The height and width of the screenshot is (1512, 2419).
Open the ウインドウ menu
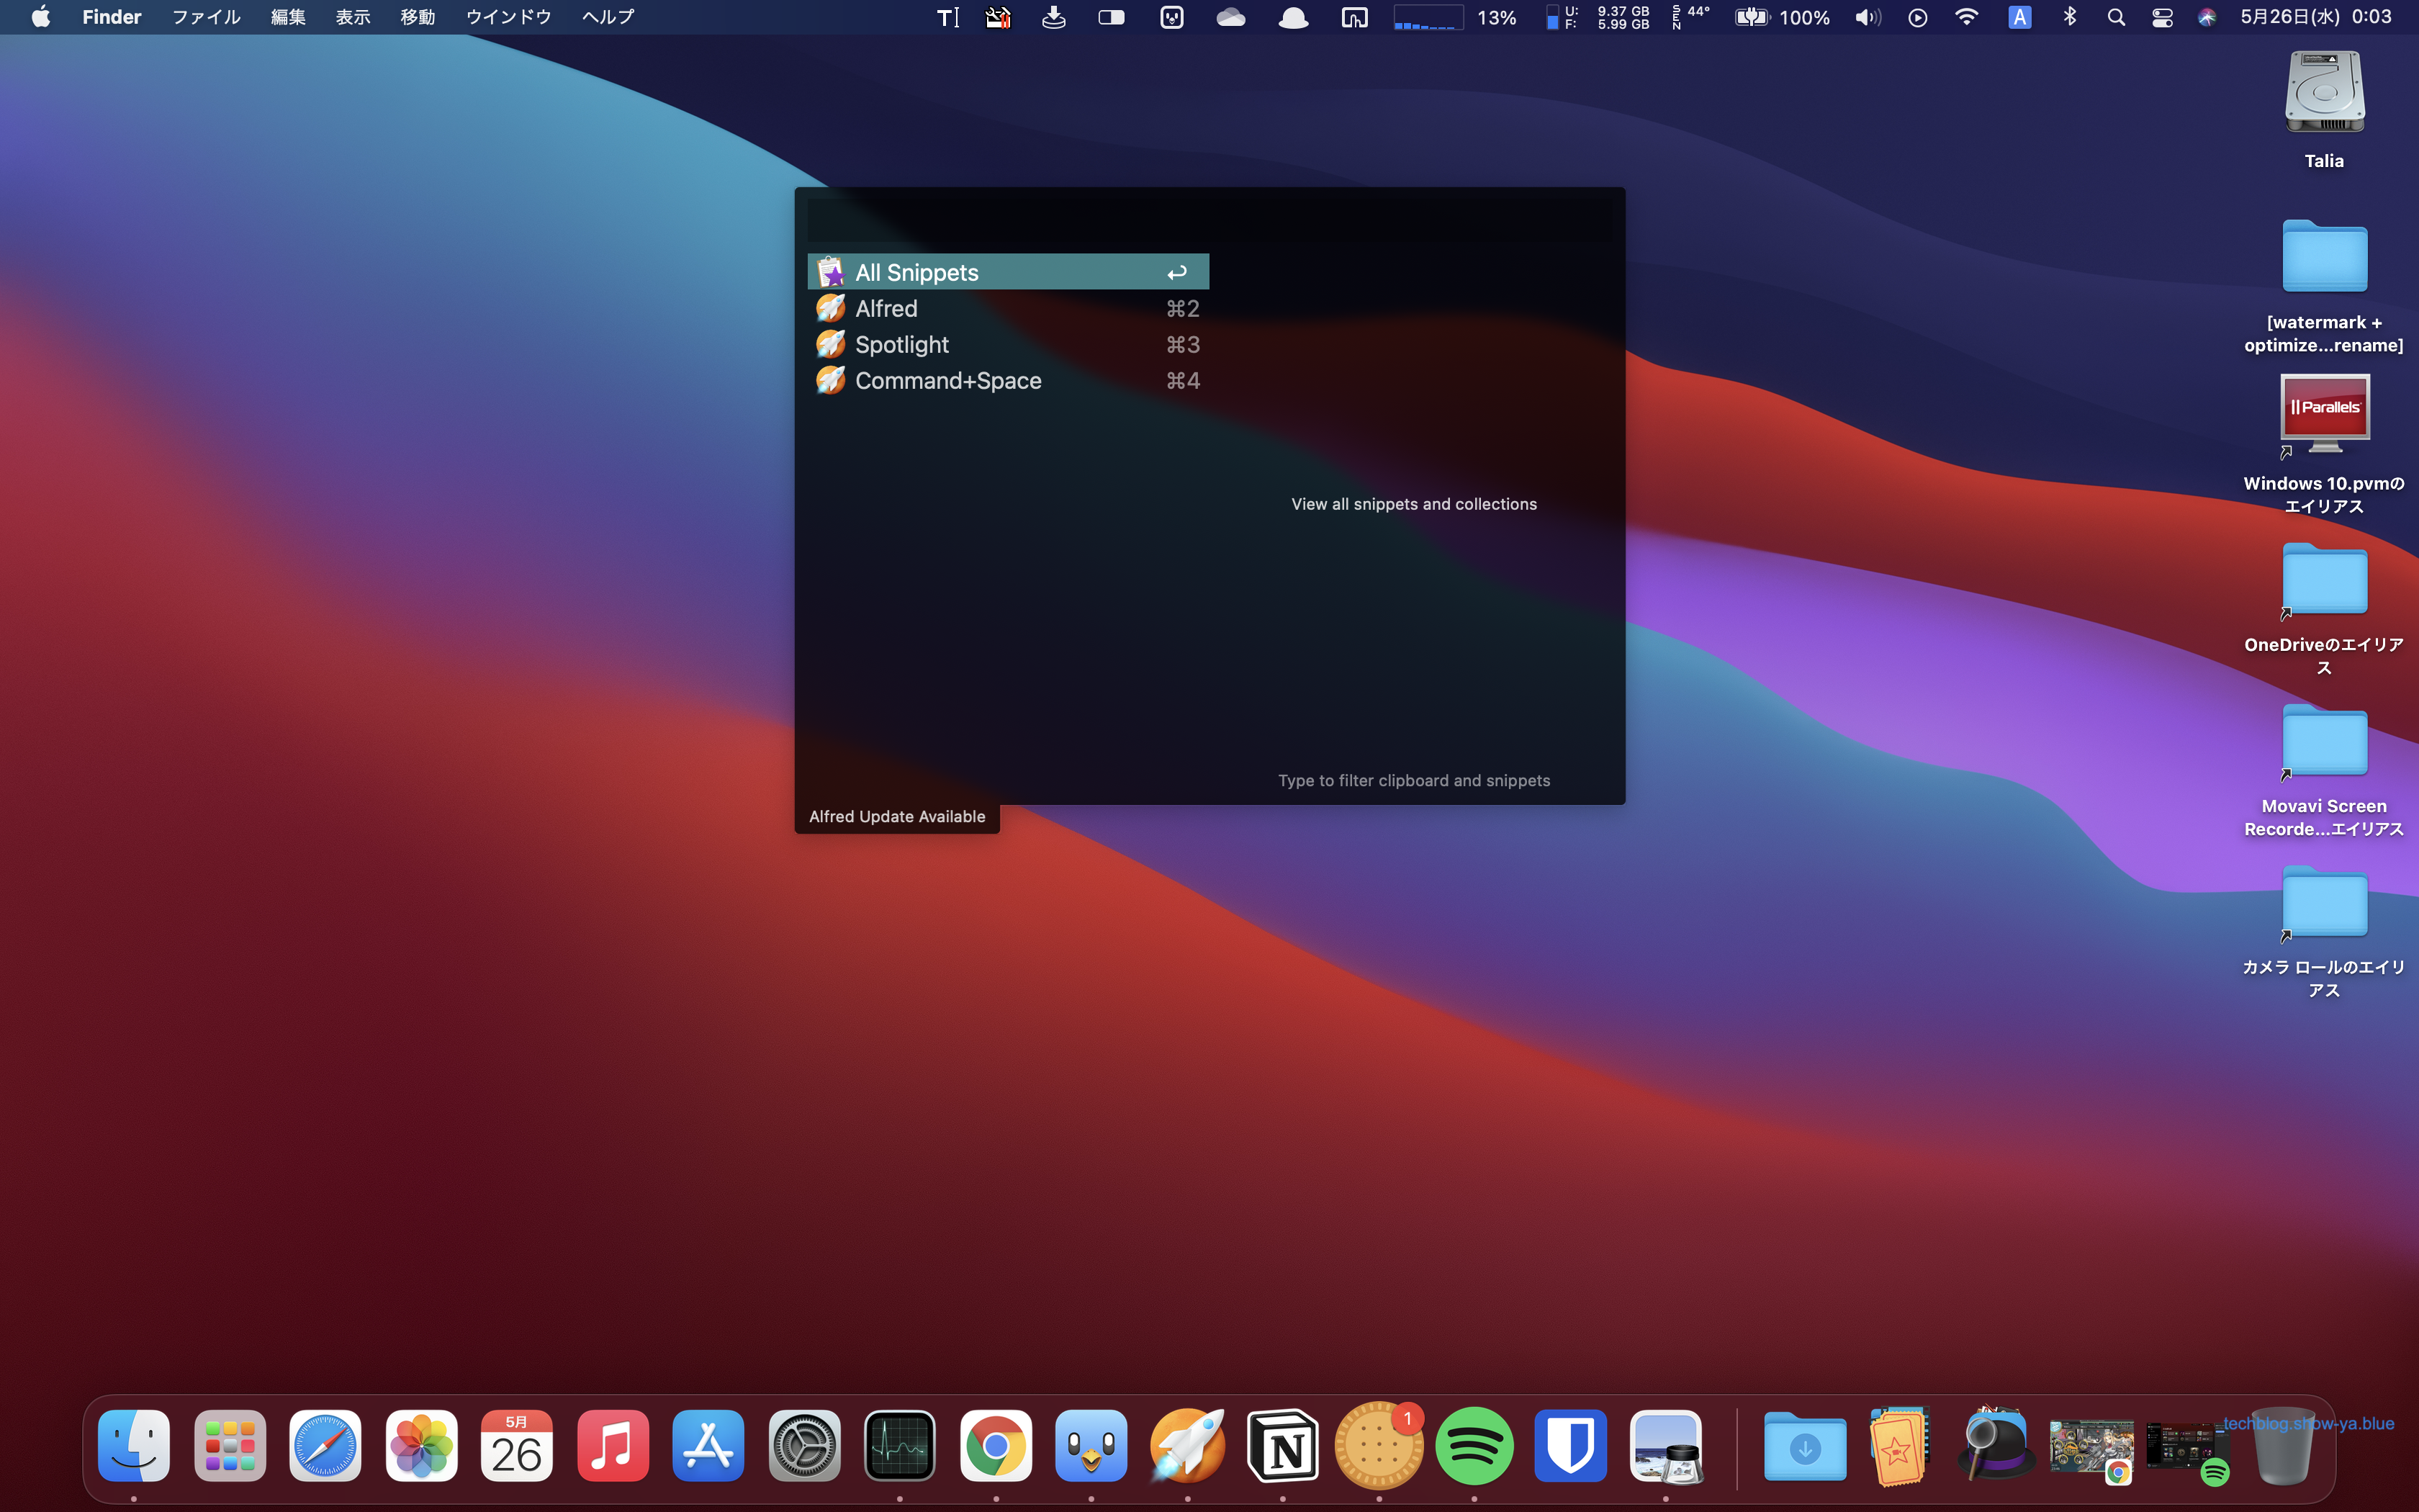click(x=508, y=17)
